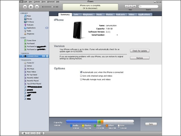Show the artwork viewer button
This screenshot has height=136, width=181.
(42, 133)
